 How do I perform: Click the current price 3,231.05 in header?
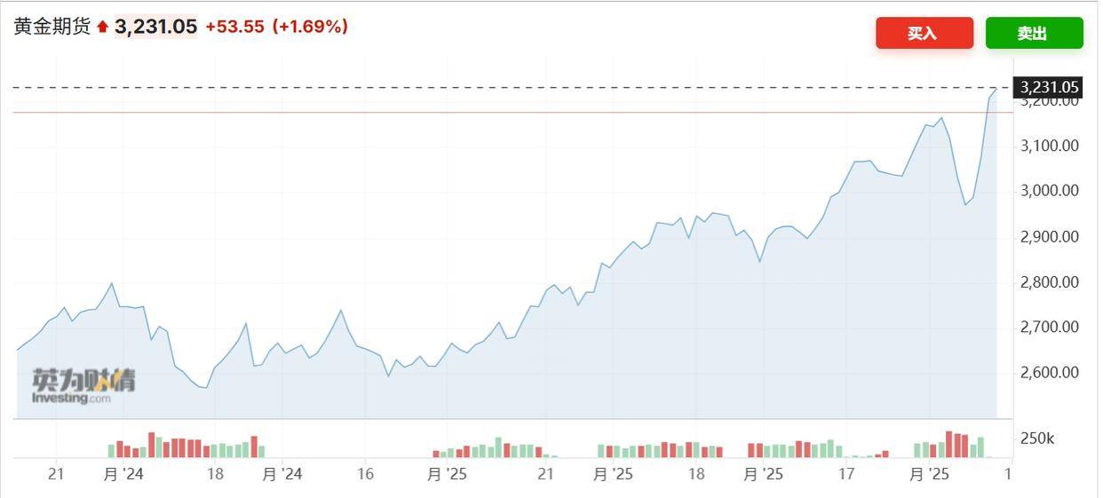coord(156,27)
